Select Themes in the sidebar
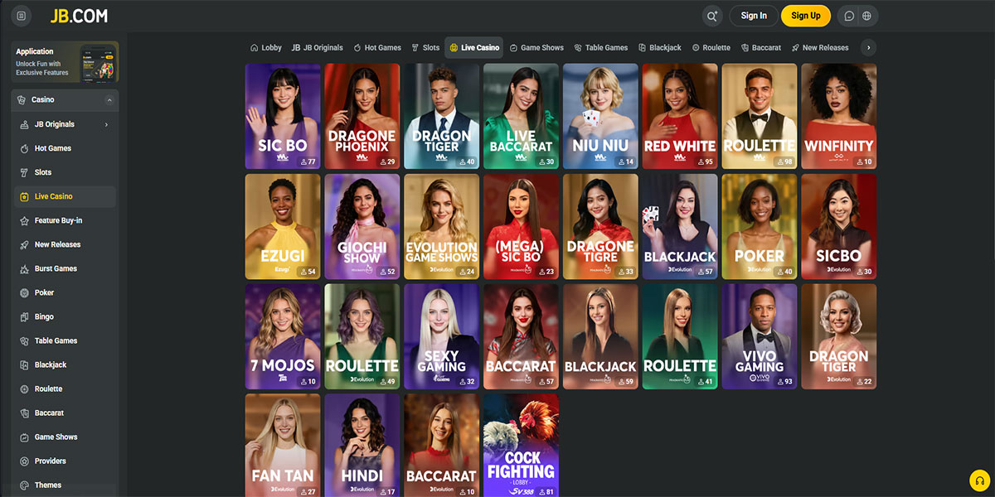This screenshot has width=995, height=497. (x=48, y=485)
